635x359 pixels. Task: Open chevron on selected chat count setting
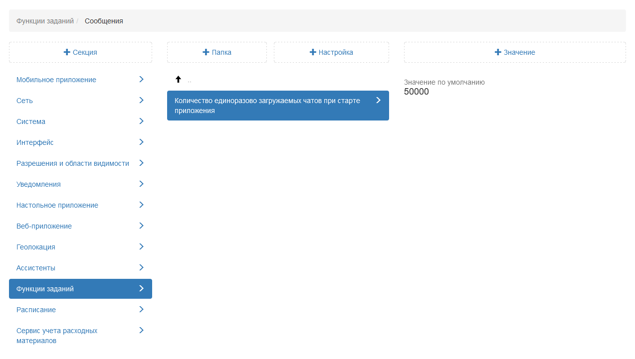coord(378,101)
